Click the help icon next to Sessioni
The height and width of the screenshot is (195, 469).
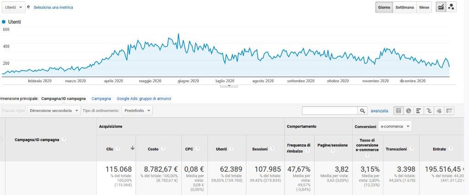coord(272,149)
